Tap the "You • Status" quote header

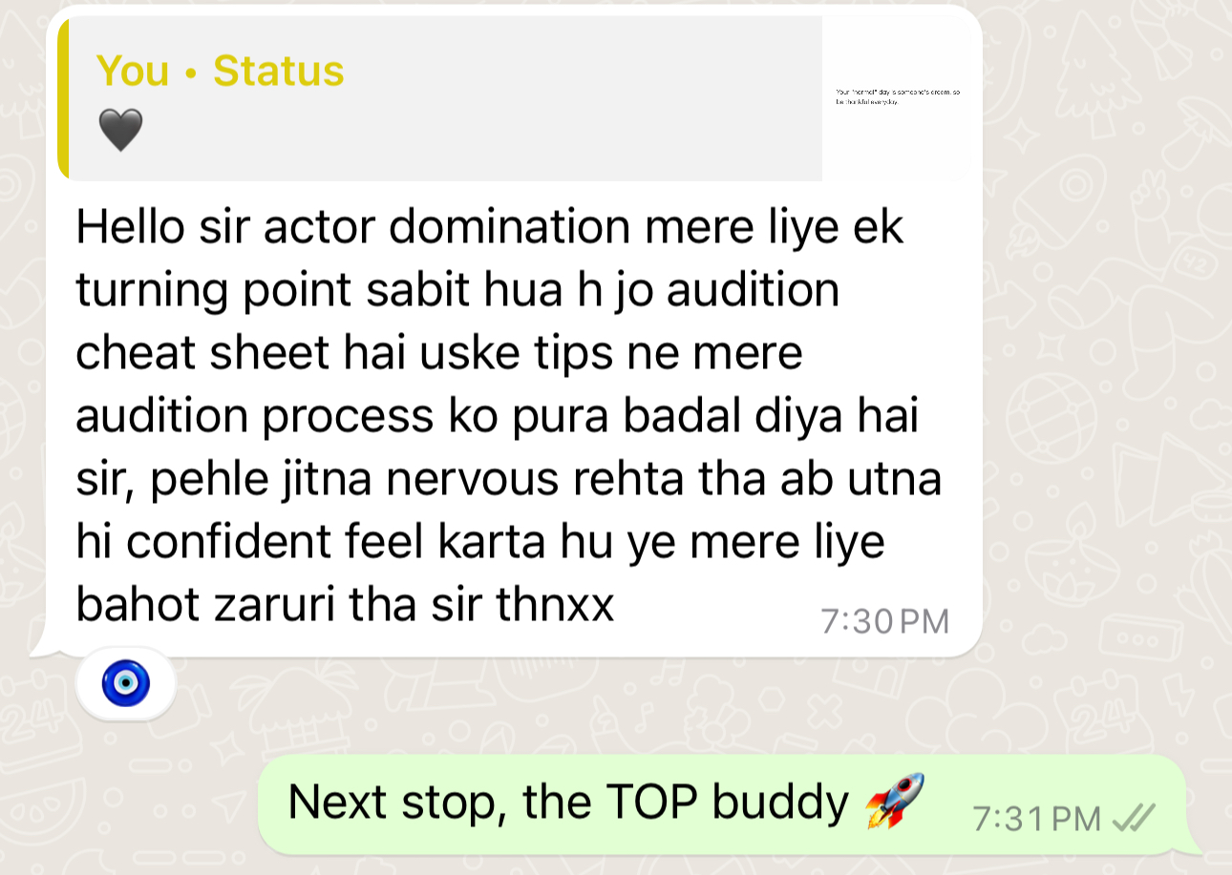[x=221, y=72]
